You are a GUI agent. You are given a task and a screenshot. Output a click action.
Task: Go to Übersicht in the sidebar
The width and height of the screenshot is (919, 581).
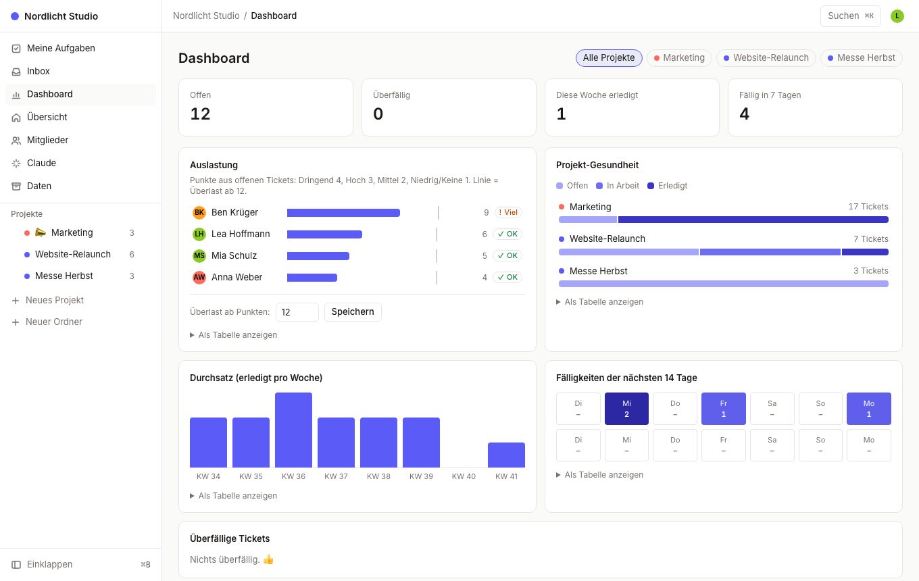pyautogui.click(x=80, y=118)
